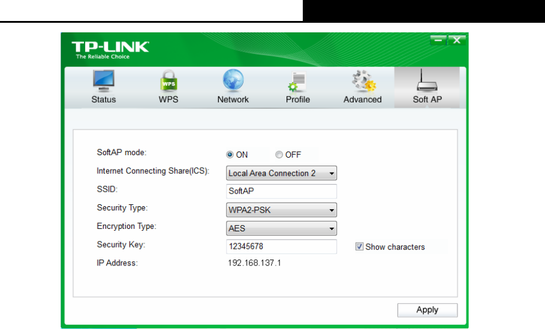Set SoftAP mode to ON

(x=230, y=155)
